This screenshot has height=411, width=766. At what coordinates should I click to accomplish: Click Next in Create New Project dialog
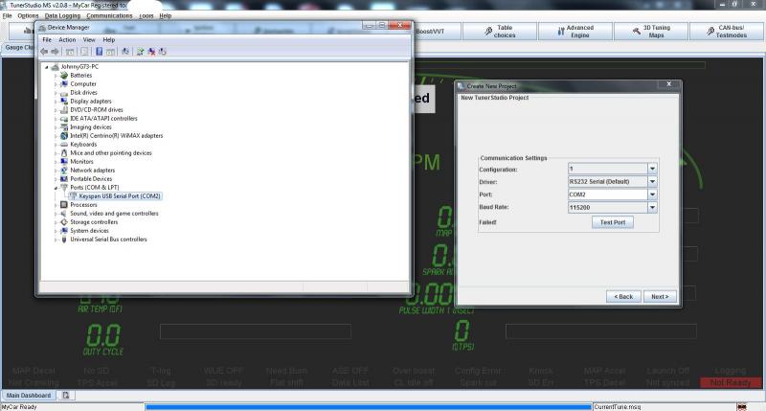(660, 297)
